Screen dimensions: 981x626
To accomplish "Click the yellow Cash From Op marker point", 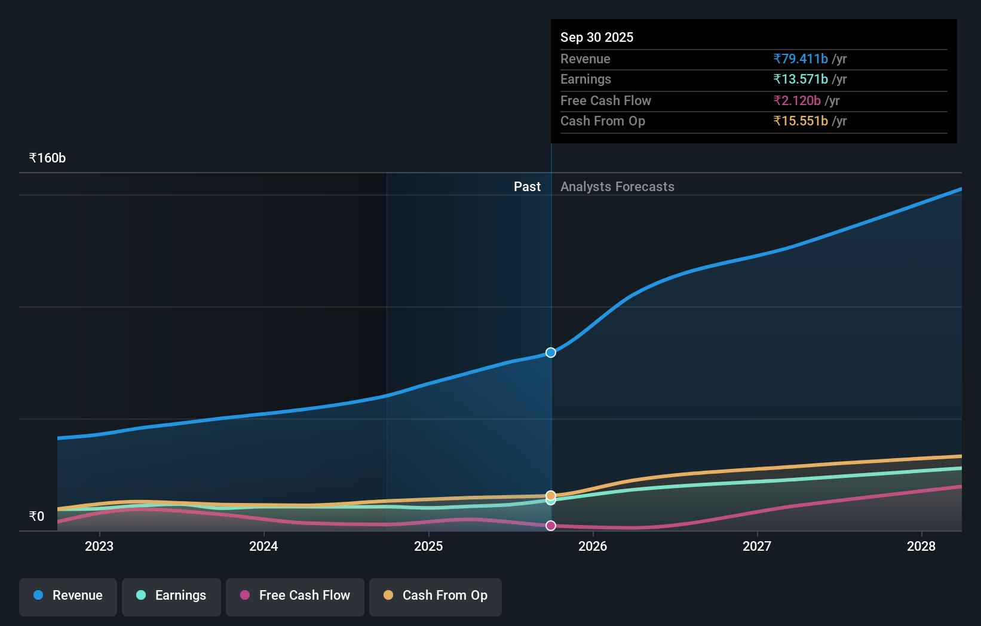I will click(550, 495).
